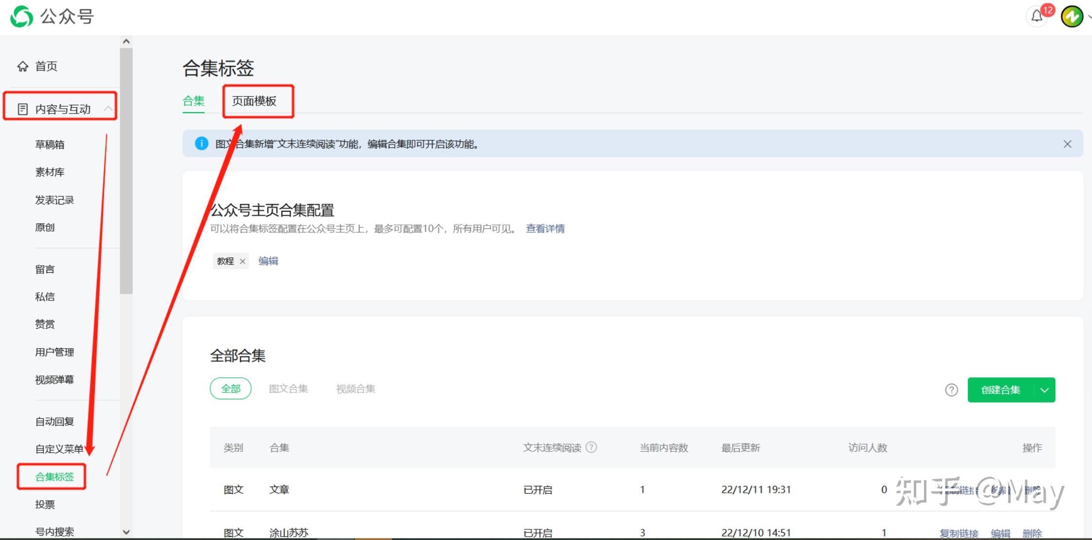Switch to the 页面模板 tab

pos(259,101)
